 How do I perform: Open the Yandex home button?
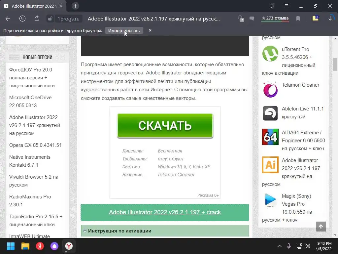[22, 19]
